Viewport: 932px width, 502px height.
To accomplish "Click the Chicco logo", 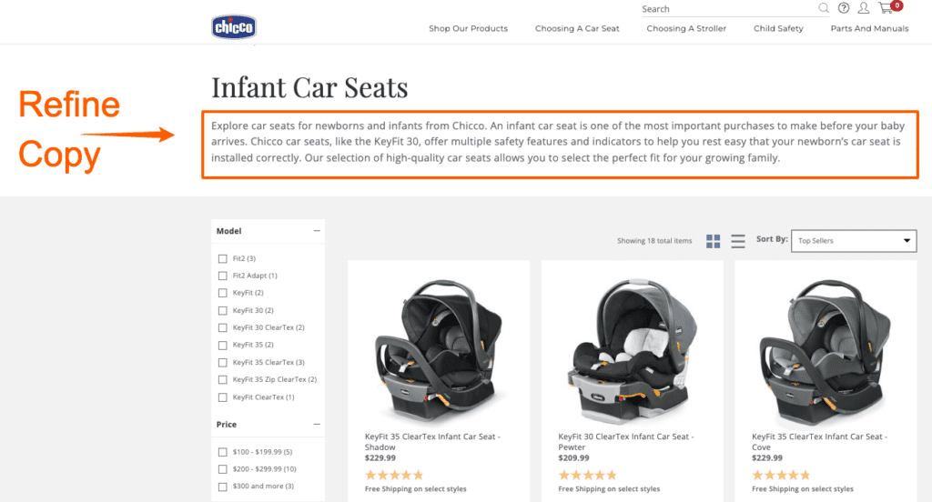I will coord(234,26).
